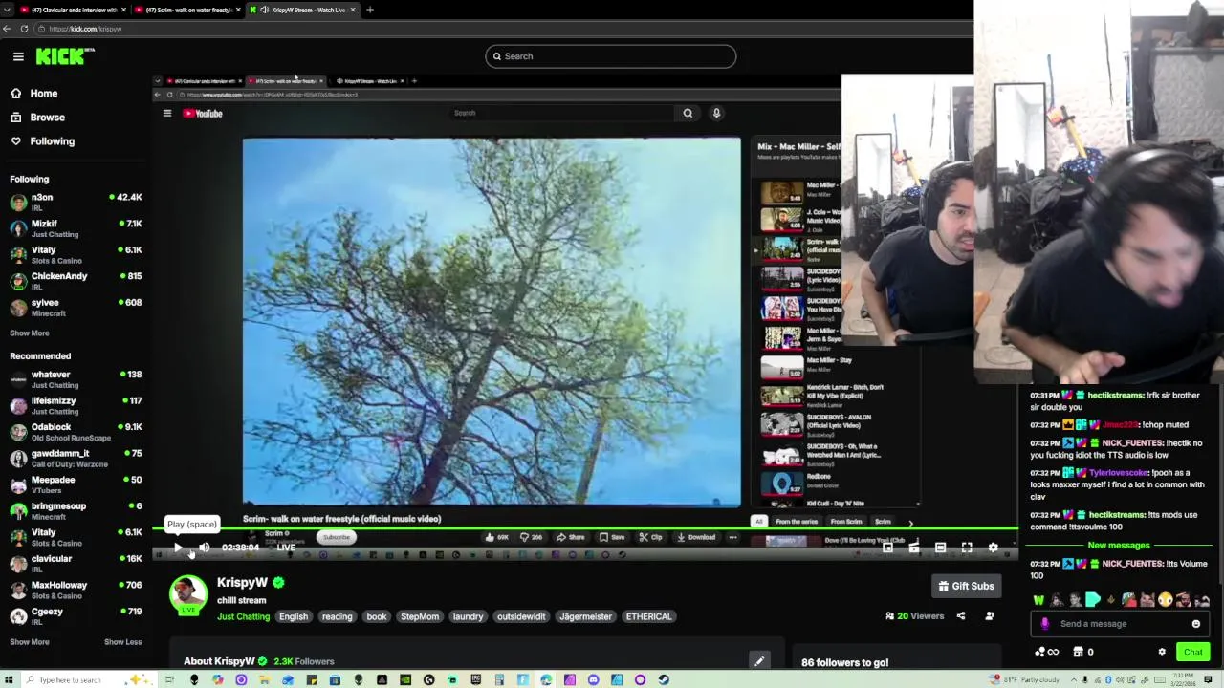
Task: Open taskbar clock and date
Action: 1182,679
